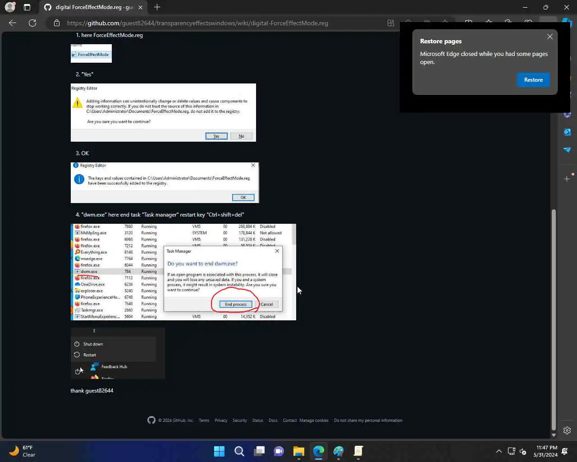577x462 pixels.
Task: Open Task View on the taskbar
Action: (259, 451)
